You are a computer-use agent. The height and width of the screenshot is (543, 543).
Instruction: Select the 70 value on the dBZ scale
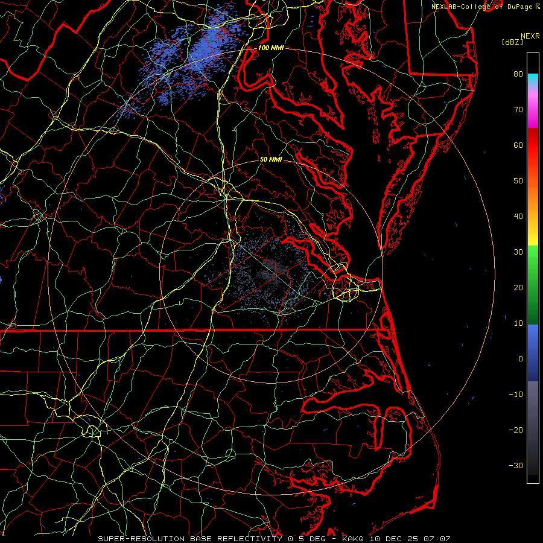[x=518, y=110]
